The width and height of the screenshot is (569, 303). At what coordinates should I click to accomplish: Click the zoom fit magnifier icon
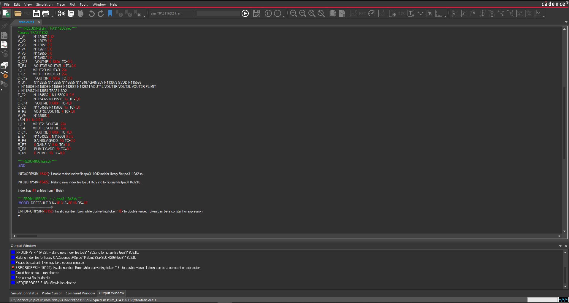[321, 13]
